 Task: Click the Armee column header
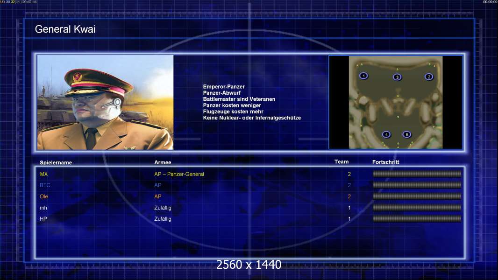(163, 162)
